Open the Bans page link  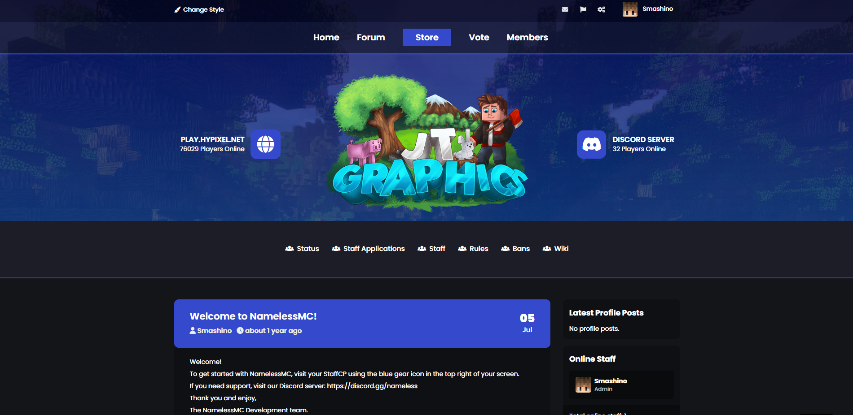tap(521, 248)
